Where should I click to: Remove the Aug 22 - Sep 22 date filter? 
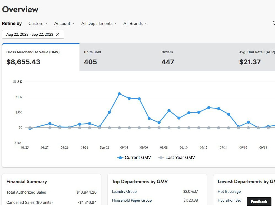click(x=58, y=34)
